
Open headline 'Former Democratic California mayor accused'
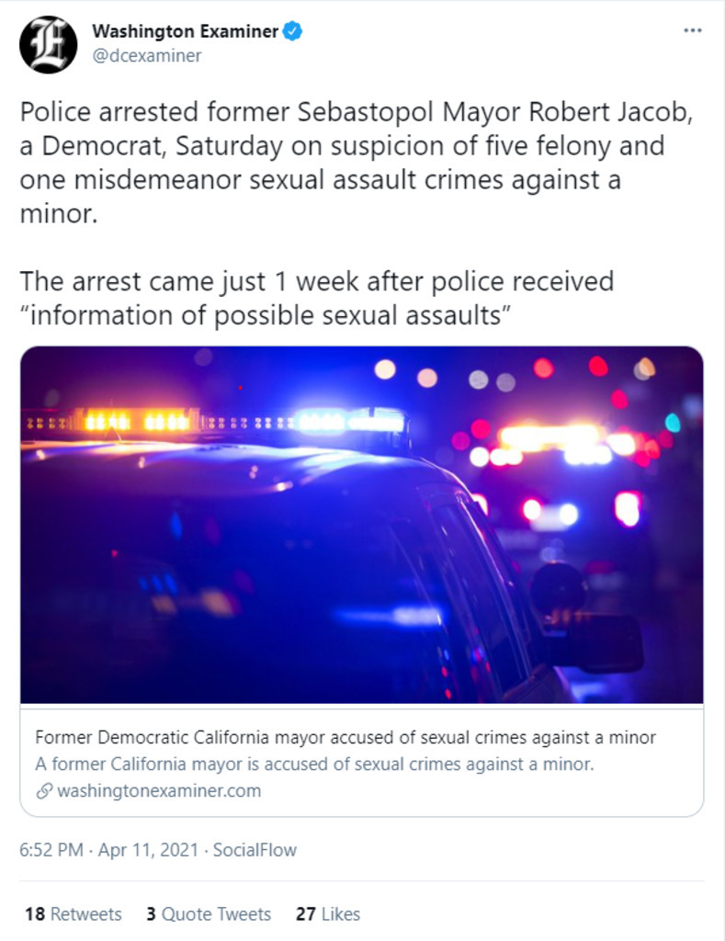coord(346,738)
